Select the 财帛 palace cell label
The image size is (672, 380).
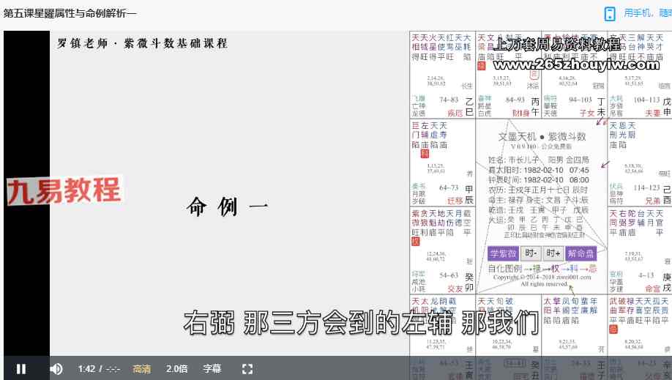pyautogui.click(x=520, y=113)
